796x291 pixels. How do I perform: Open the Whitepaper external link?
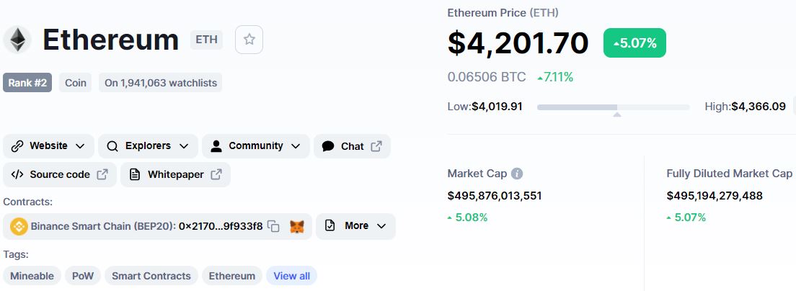click(175, 174)
